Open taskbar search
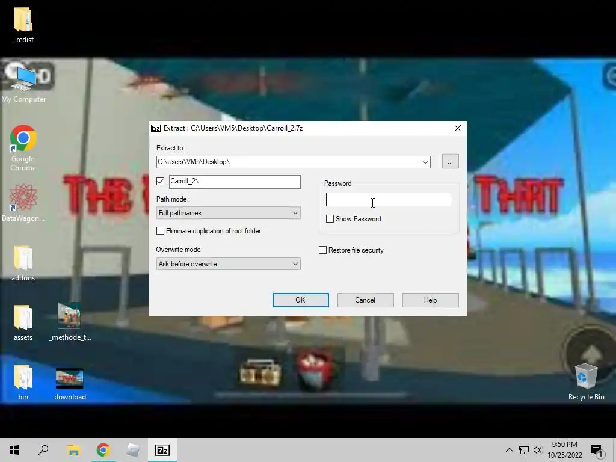The width and height of the screenshot is (616, 462). (x=43, y=450)
